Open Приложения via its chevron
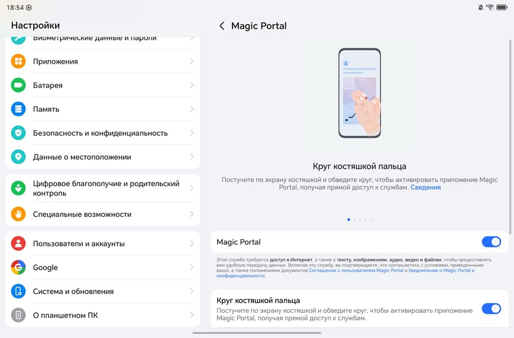The height and width of the screenshot is (338, 514). point(192,61)
